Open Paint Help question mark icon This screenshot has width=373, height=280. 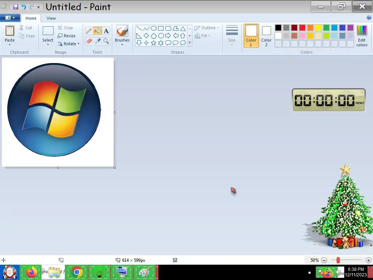tap(369, 17)
